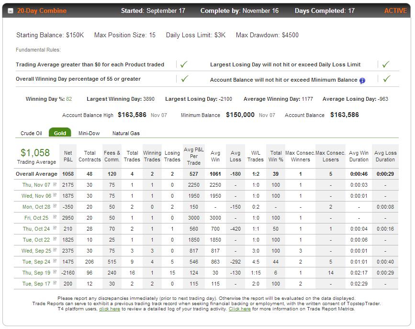Viewport: 415px width, 329px height.
Task: Open note icon for Thu, Oct 24
Action: 55,228
